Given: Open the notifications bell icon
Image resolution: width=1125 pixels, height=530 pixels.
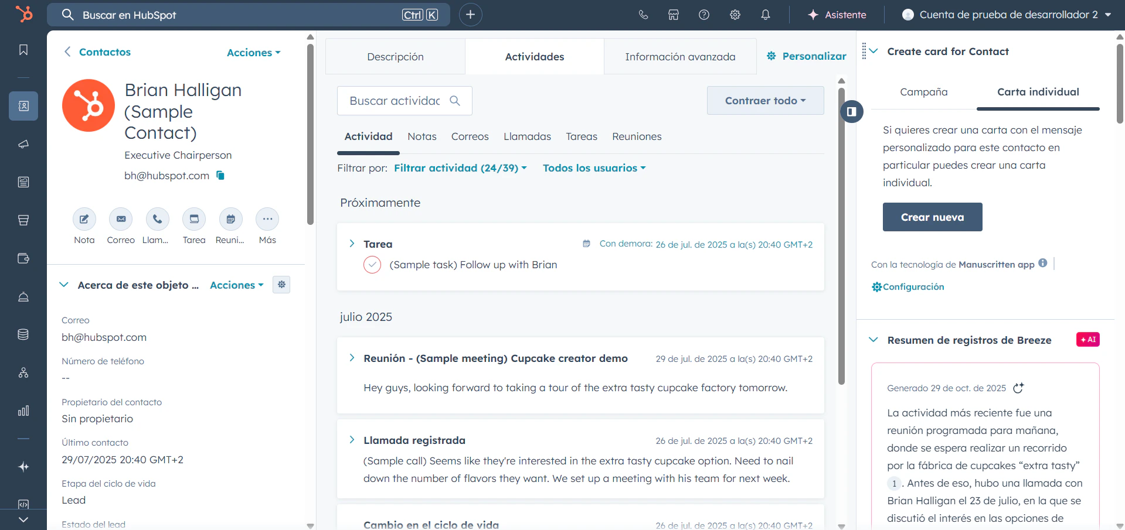Looking at the screenshot, I should tap(765, 15).
